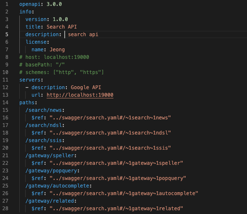Place cursor on version value 1.0.0
The height and width of the screenshot is (214, 247).
(x=60, y=19)
